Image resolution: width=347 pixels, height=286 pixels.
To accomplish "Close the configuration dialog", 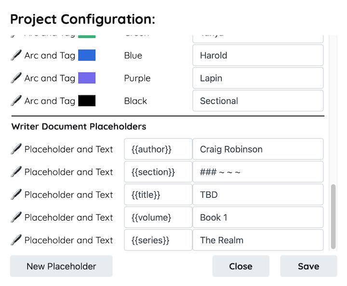I will (x=241, y=266).
